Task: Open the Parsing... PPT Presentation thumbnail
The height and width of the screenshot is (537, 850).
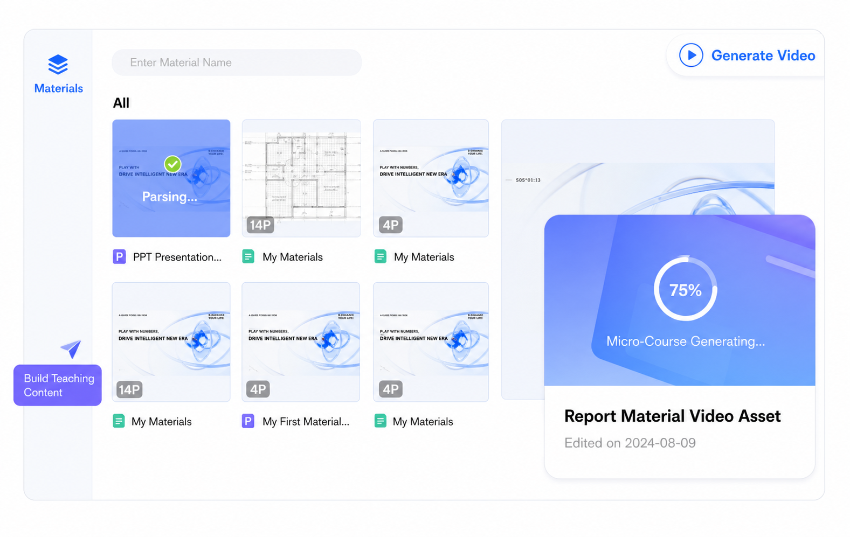Action: click(171, 178)
